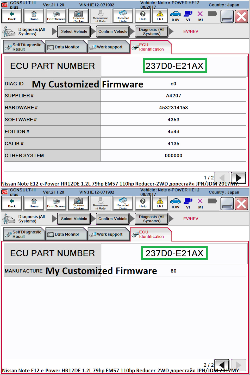Click Confirm Vehicle step, upper window
Screen dimensions: 250x375
(x=113, y=32)
